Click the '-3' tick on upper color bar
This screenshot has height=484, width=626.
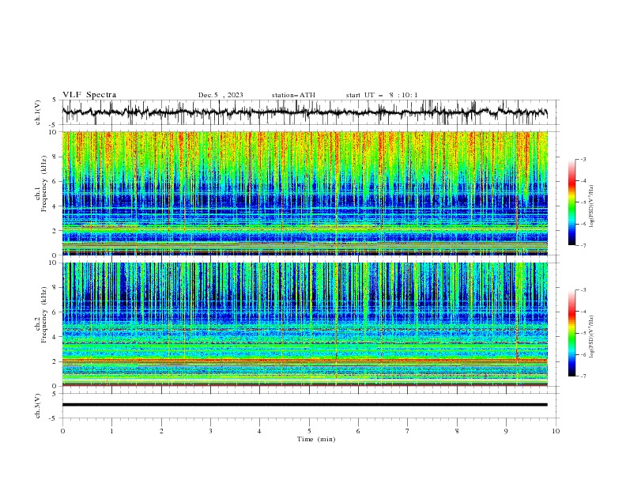583,159
